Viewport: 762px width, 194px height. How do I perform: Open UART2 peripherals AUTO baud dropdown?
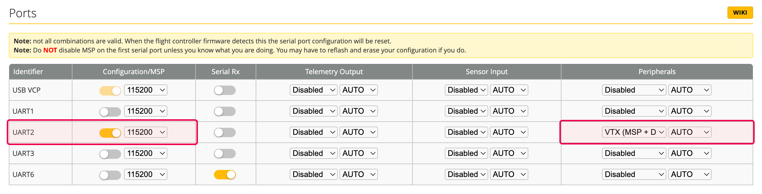coord(690,132)
